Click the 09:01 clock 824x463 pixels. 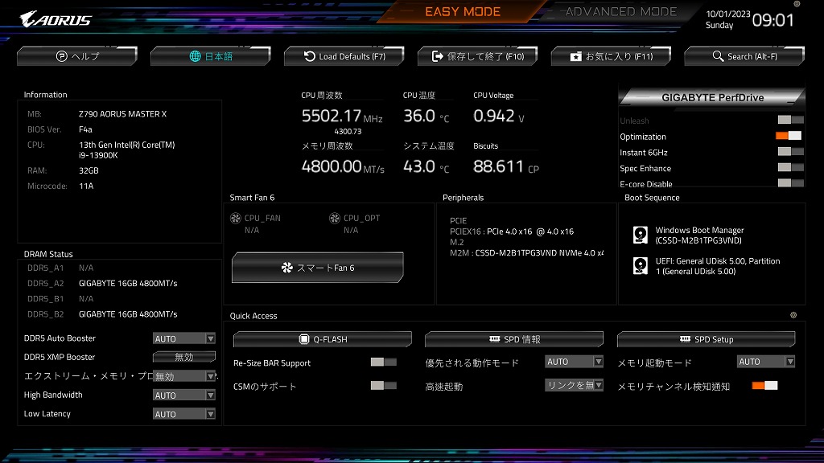pos(773,20)
